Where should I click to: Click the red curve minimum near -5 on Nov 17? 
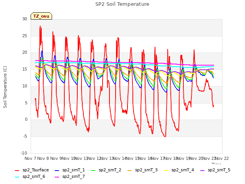click(165, 136)
